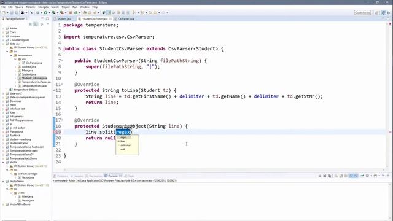Click the highlighted regex parameter

pos(123,132)
